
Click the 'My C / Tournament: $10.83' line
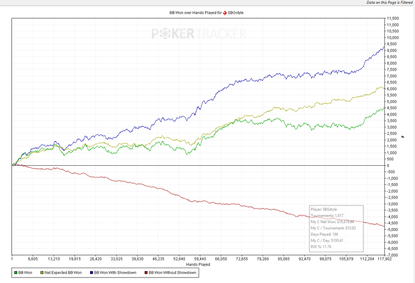pos(333,228)
